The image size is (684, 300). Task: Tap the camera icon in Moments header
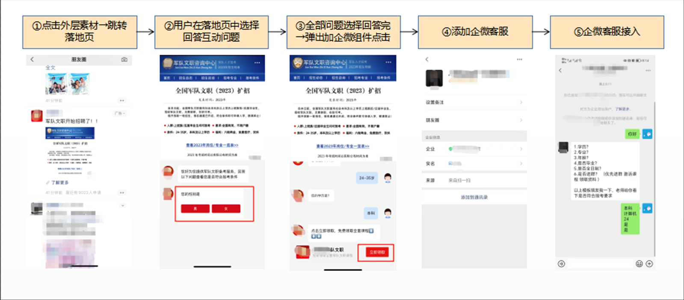pyautogui.click(x=124, y=60)
